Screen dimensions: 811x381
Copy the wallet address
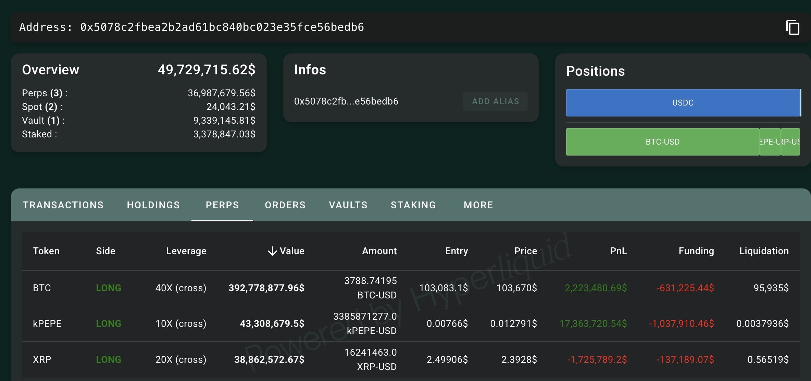pyautogui.click(x=794, y=27)
